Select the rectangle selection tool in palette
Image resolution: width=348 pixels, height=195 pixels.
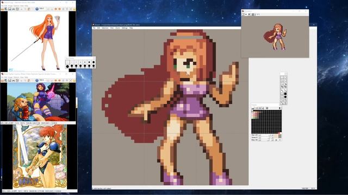click(x=282, y=77)
